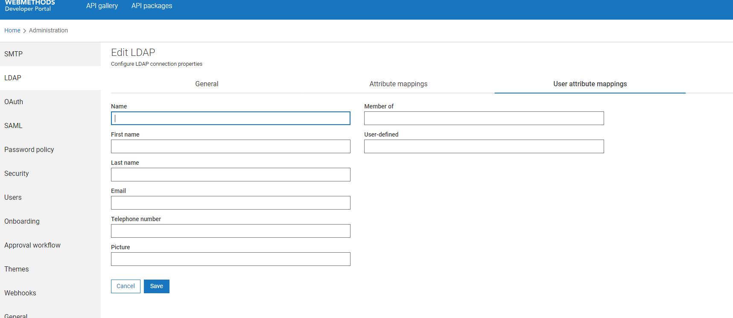Save the LDAP configuration
This screenshot has width=733, height=318.
157,286
